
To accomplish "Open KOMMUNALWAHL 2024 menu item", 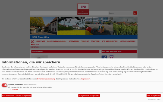I will [x=57, y=41].
